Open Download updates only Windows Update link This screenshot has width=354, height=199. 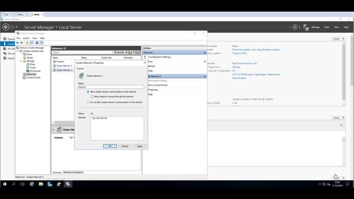pyautogui.click(x=256, y=50)
